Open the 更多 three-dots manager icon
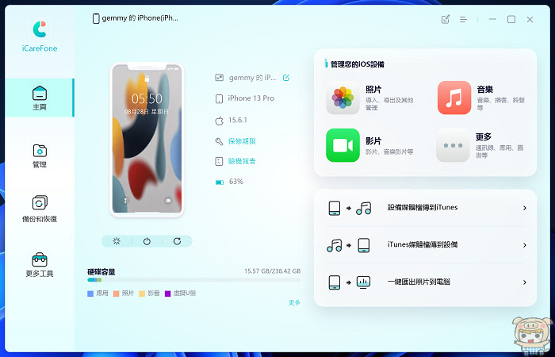 point(453,145)
